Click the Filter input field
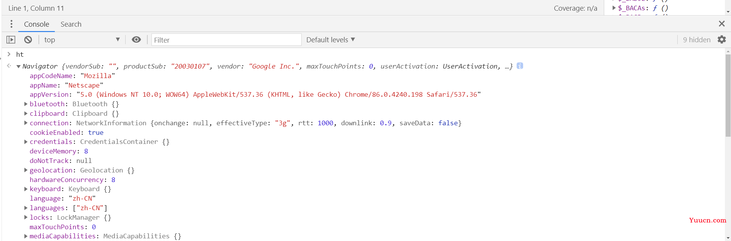 pos(226,40)
